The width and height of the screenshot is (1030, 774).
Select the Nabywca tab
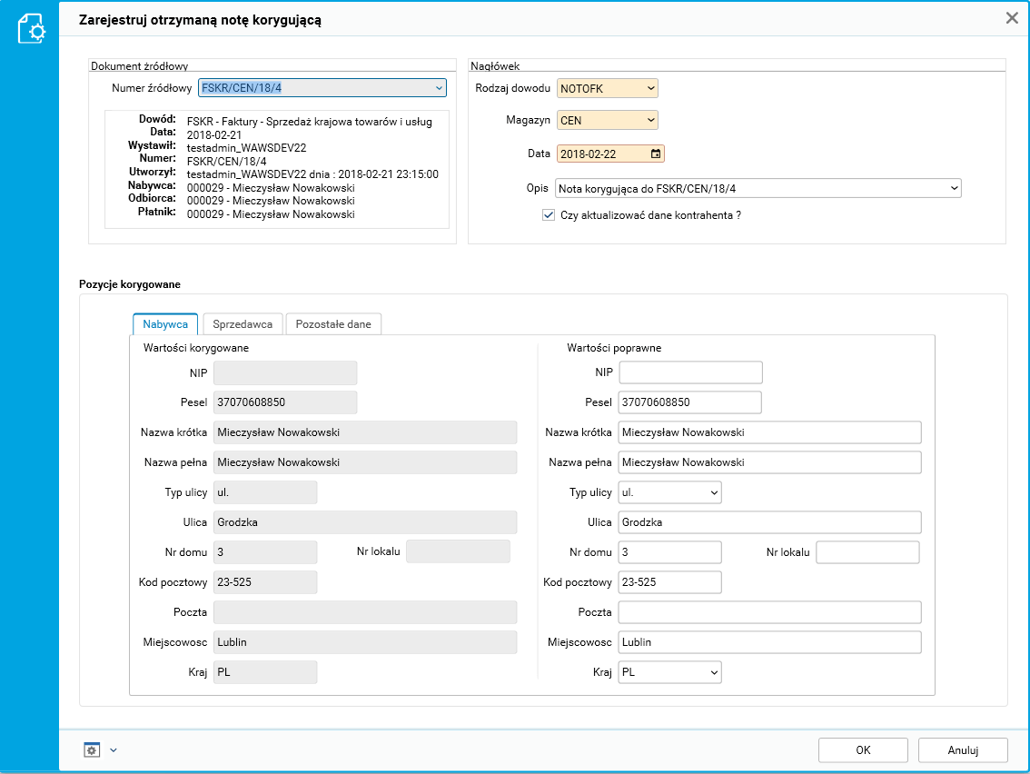pos(165,324)
